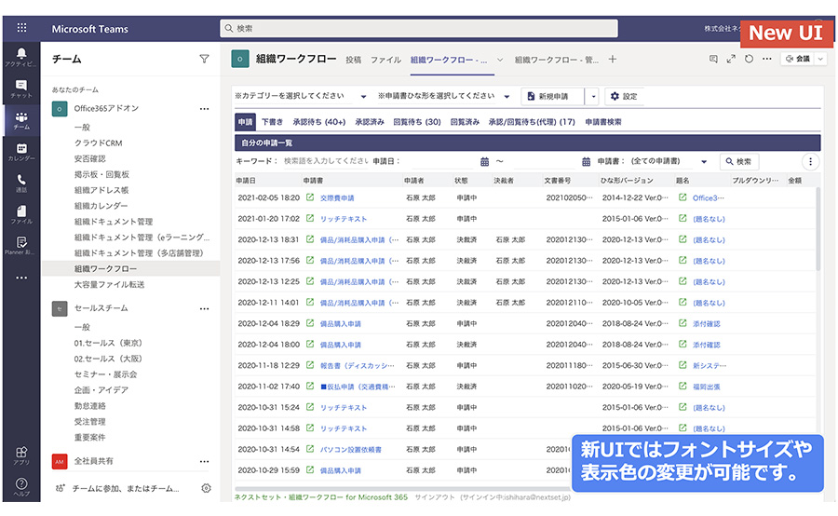Open the end date calendar picker
Screen dimensions: 838x516
587,161
